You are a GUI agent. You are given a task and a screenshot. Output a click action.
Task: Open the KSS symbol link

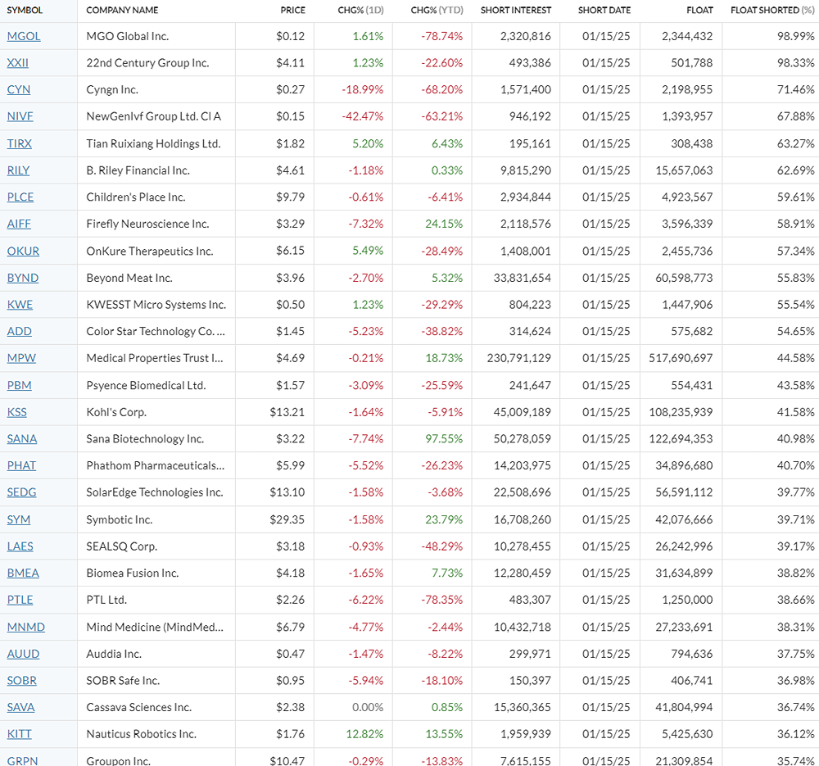click(x=16, y=412)
